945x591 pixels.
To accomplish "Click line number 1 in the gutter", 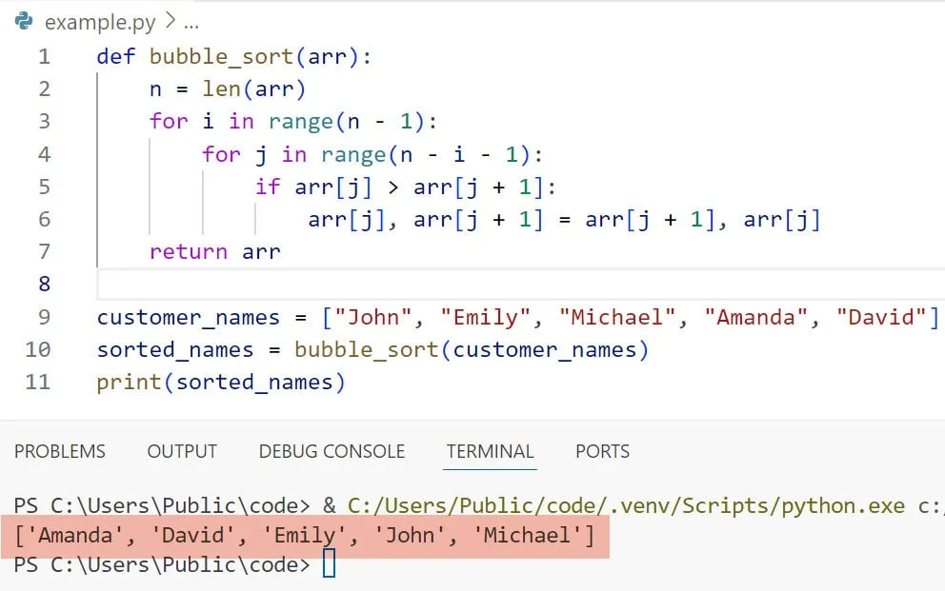I will (44, 56).
